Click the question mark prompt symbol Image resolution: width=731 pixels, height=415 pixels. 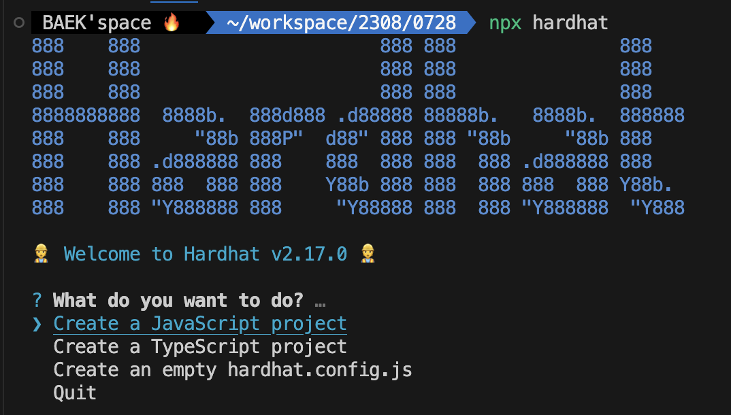coord(37,301)
